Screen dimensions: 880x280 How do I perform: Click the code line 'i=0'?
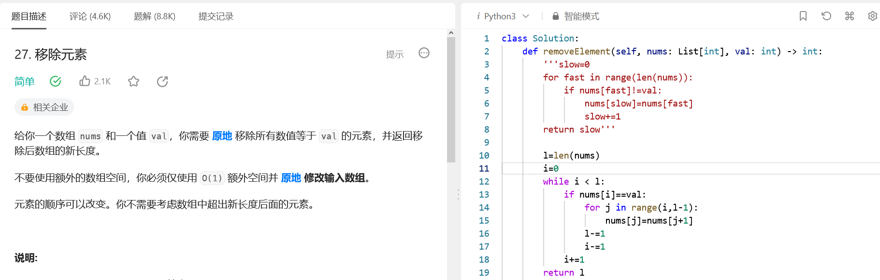click(551, 168)
